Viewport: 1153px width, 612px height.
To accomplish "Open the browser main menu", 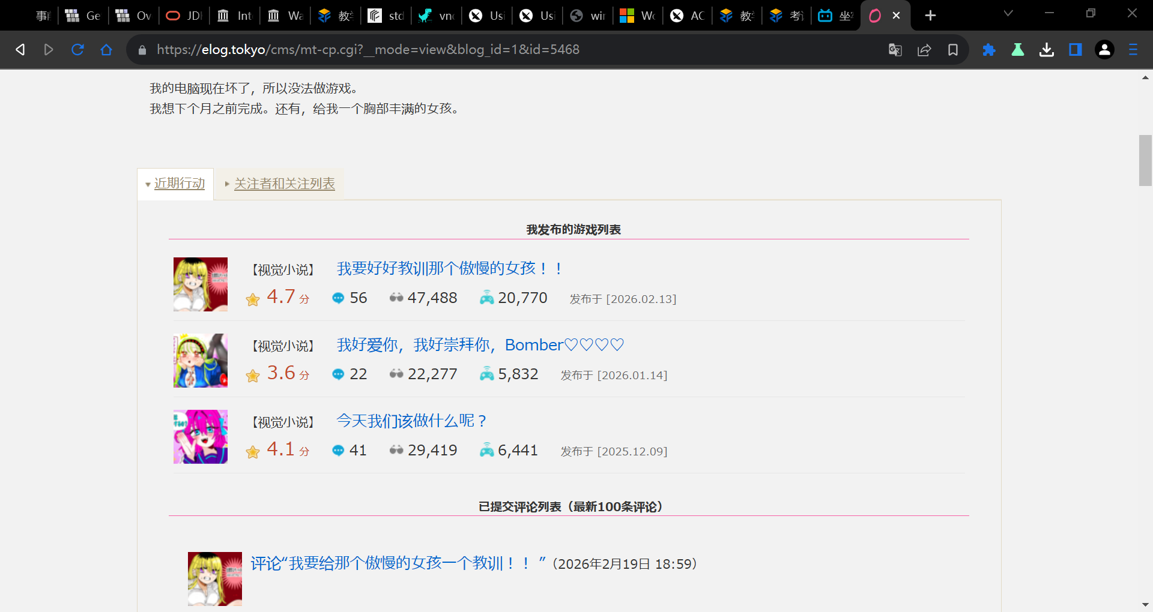I will click(1133, 50).
